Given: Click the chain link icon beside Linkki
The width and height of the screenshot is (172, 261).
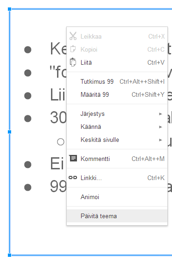Looking at the screenshot, I should tap(73, 178).
